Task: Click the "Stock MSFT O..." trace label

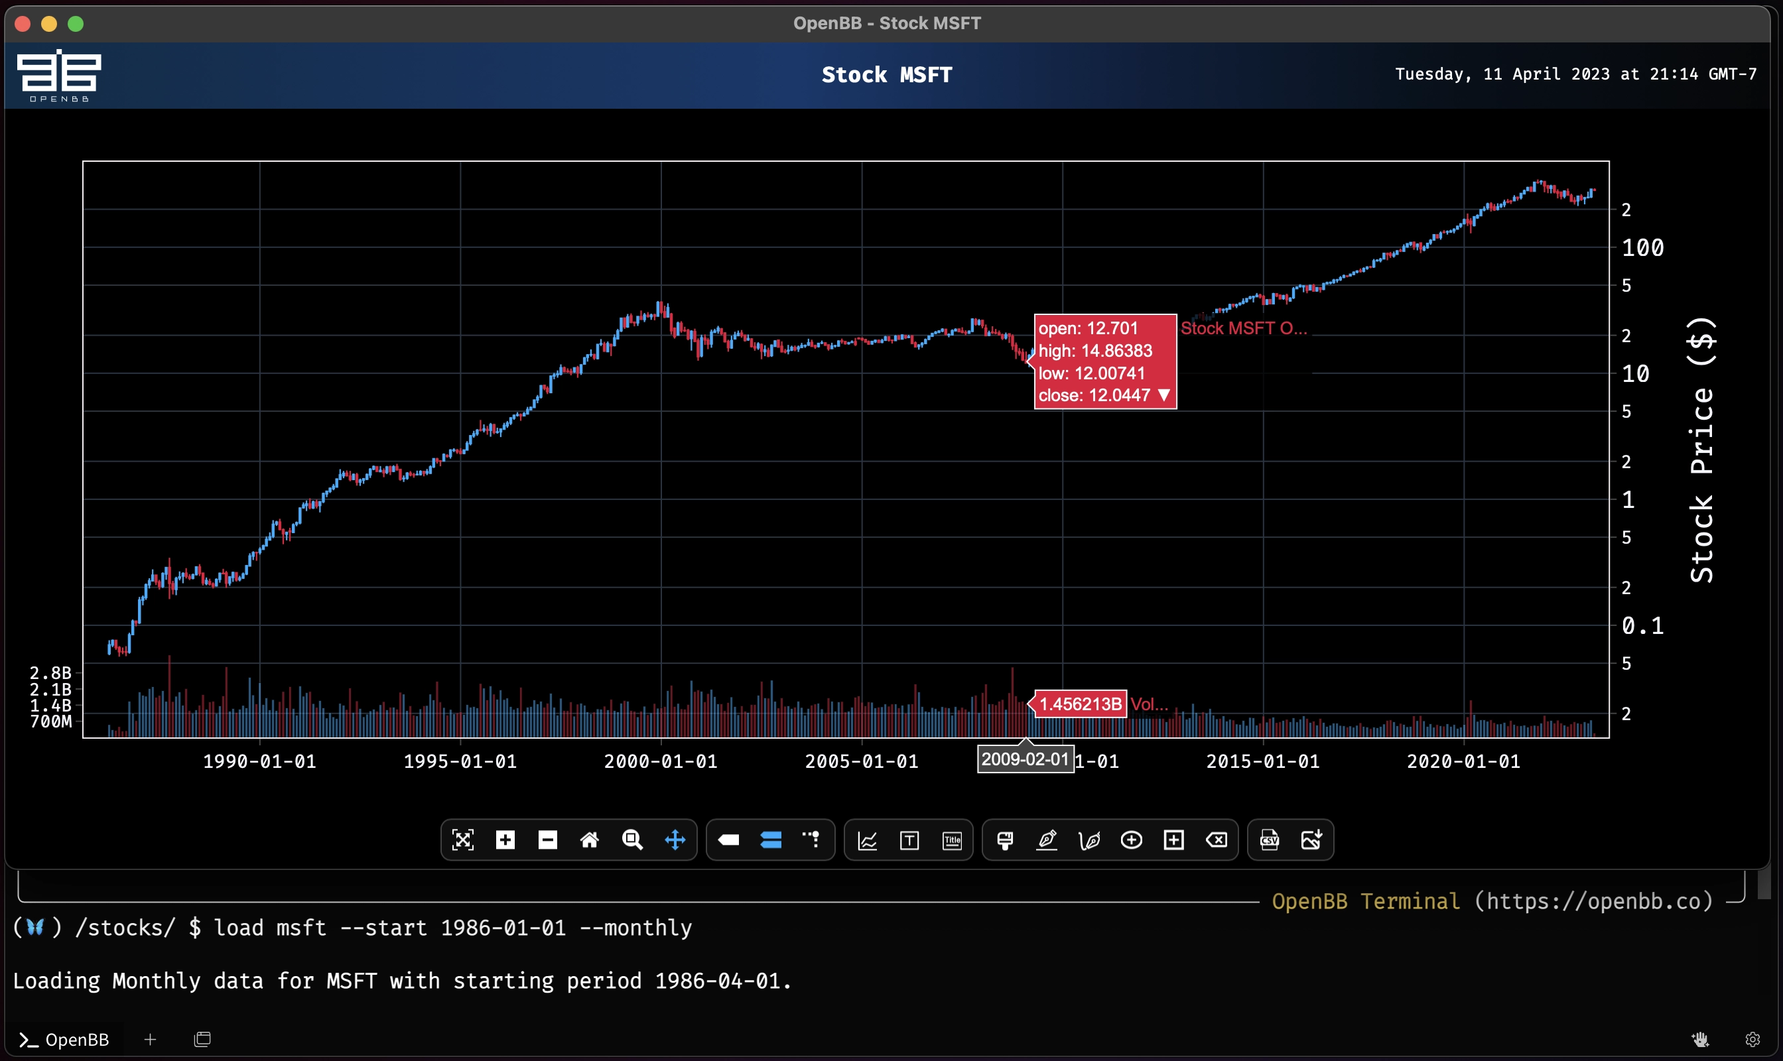Action: click(x=1244, y=328)
